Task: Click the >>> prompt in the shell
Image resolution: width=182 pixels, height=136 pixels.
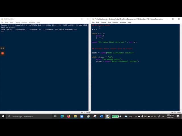Action: (x=3, y=31)
